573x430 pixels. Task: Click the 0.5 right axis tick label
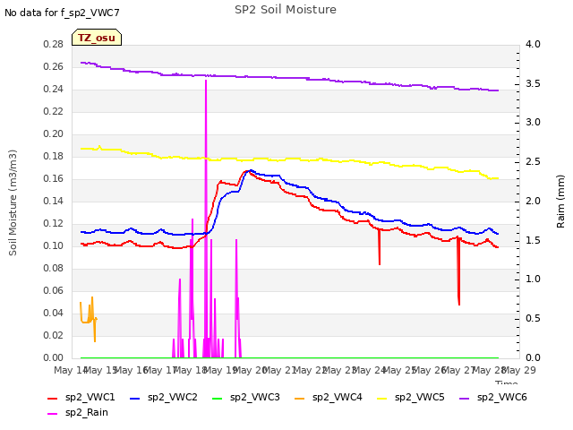[533, 319]
